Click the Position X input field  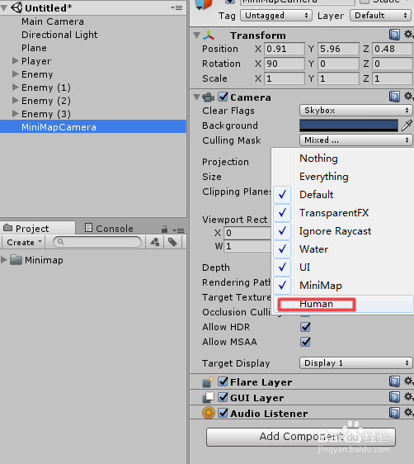tap(285, 49)
